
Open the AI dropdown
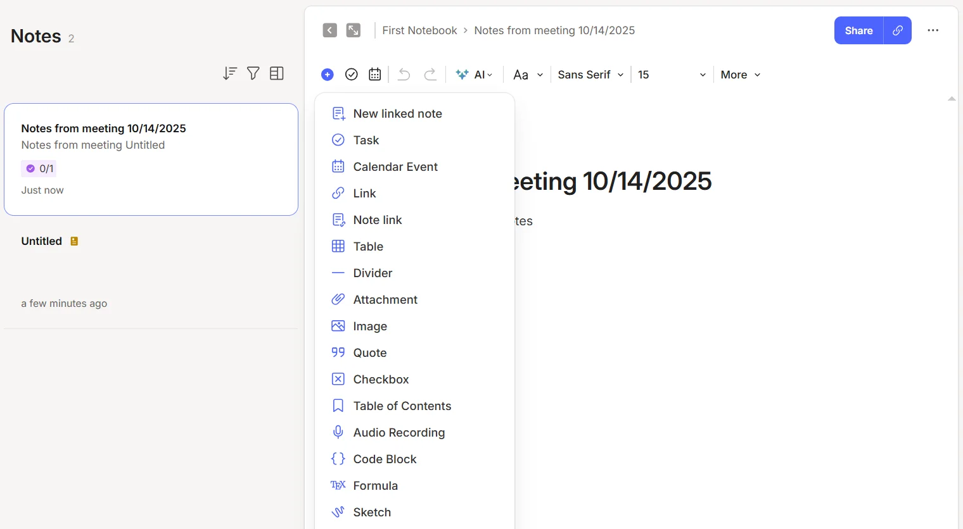click(475, 74)
